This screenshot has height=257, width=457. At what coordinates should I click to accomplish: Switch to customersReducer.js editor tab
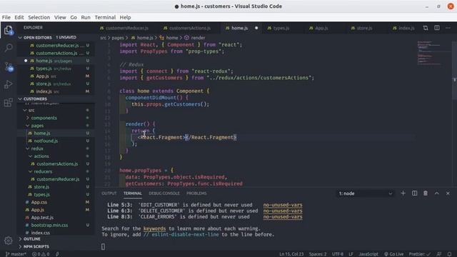tap(126, 28)
